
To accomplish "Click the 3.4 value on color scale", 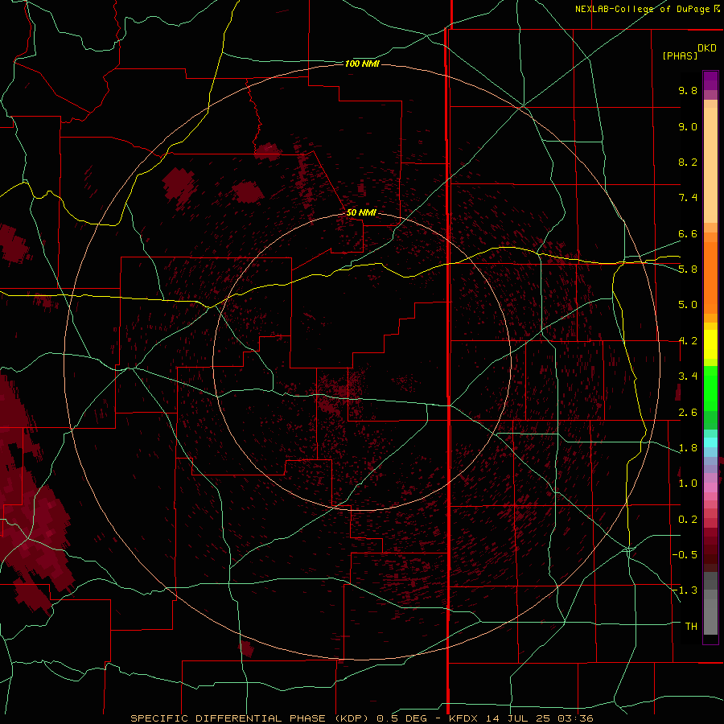I will tap(688, 376).
